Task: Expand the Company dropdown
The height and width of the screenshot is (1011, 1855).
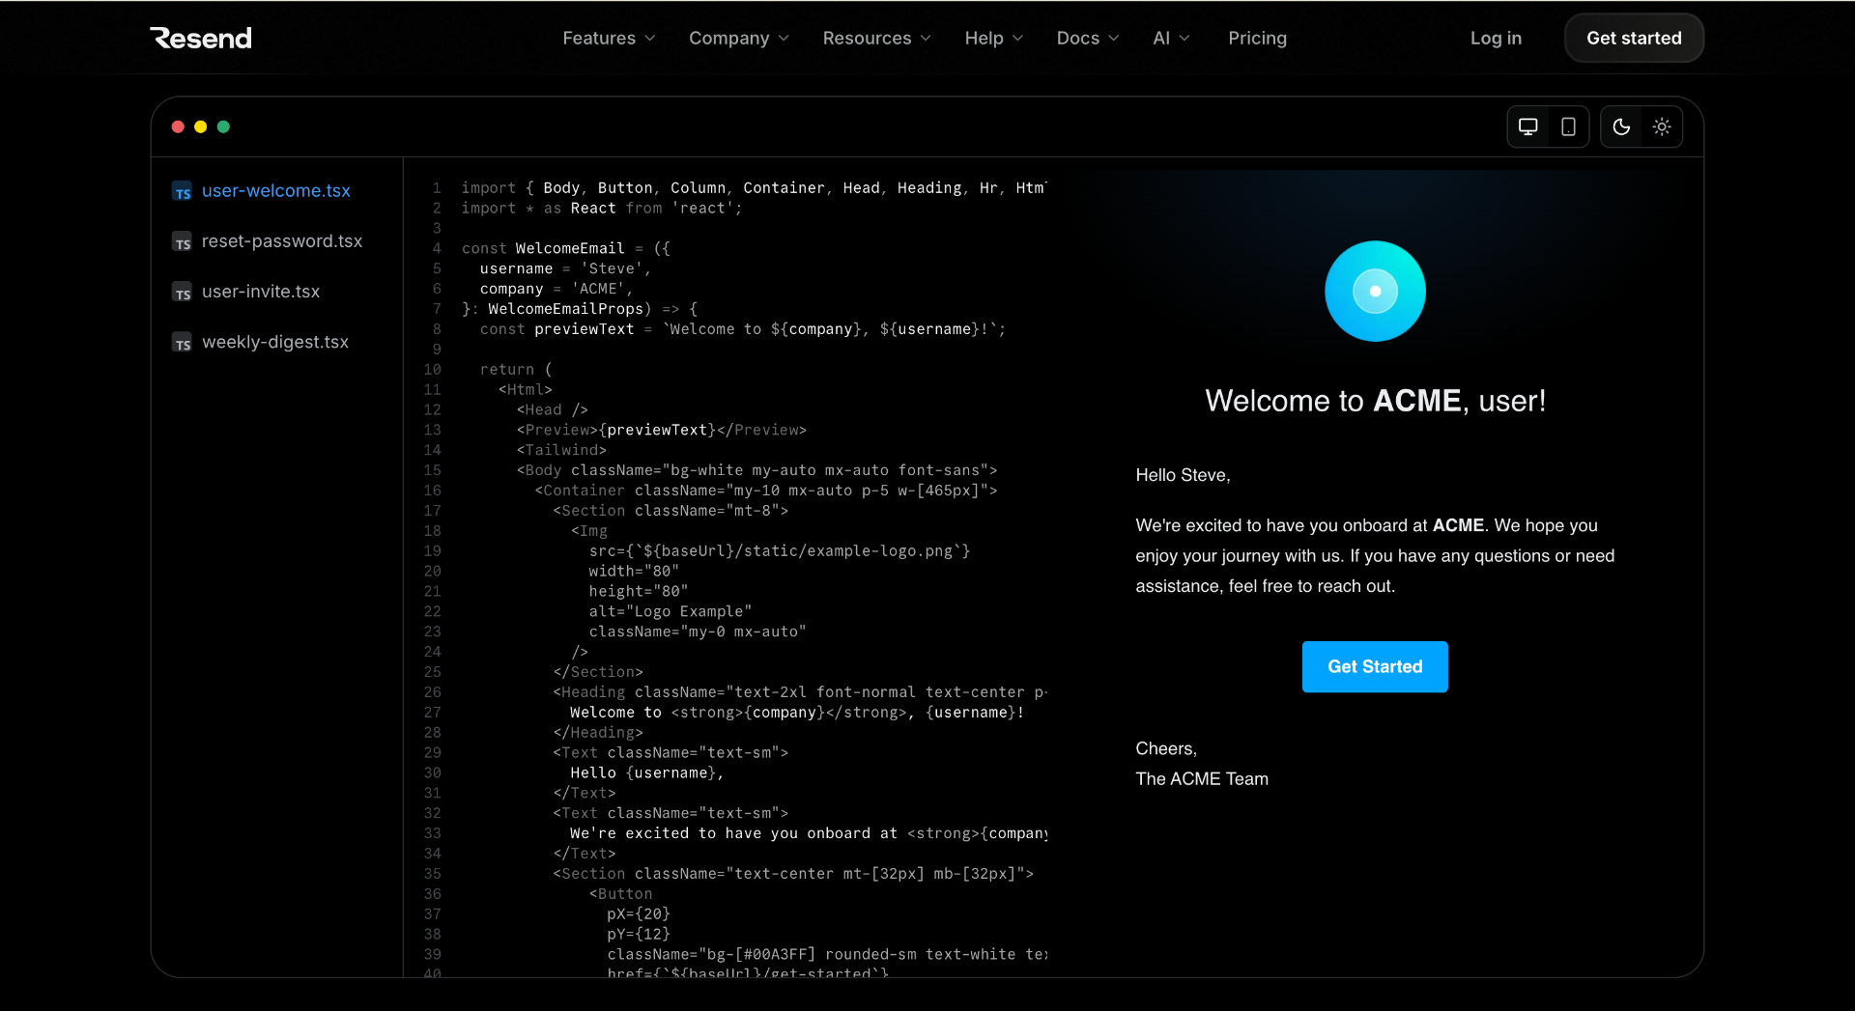Action: click(739, 38)
